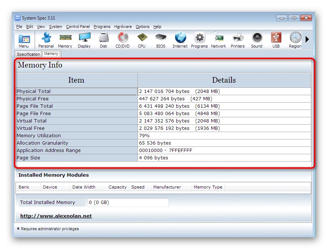Open the Region clock icon
327x249 pixels.
click(295, 40)
